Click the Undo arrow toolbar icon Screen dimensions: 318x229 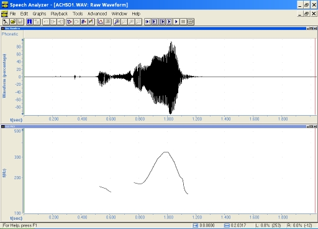pyautogui.click(x=46, y=22)
